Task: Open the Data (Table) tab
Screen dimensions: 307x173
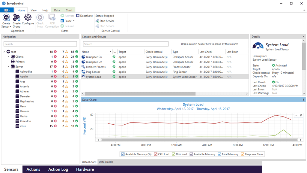Action: tap(106, 162)
